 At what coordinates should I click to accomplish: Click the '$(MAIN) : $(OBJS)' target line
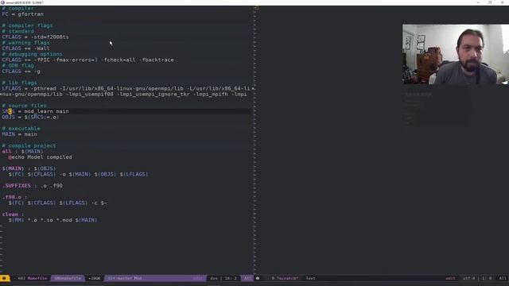pyautogui.click(x=29, y=168)
